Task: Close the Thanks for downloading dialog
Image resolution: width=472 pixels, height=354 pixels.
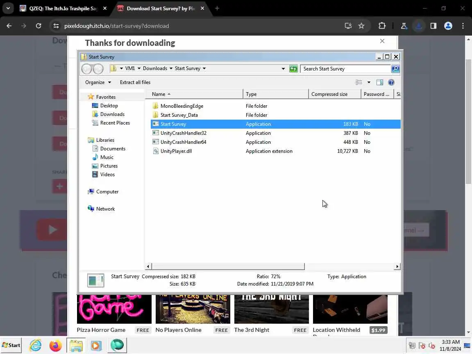Action: [x=382, y=41]
